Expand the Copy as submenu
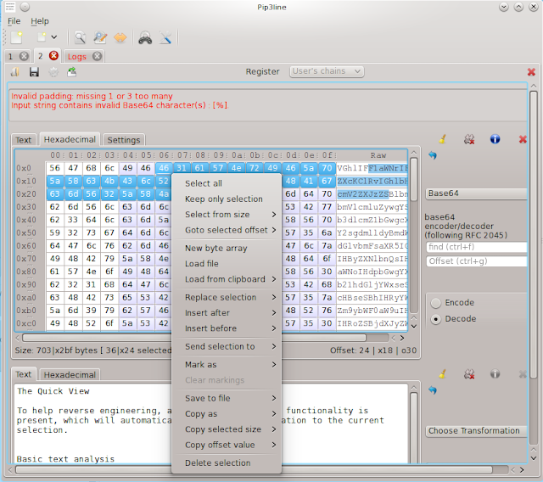This screenshot has height=482, width=543. pos(227,414)
